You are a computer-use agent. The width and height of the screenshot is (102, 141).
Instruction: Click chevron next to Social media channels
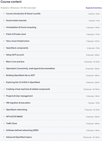pyautogui.click(x=4, y=21)
